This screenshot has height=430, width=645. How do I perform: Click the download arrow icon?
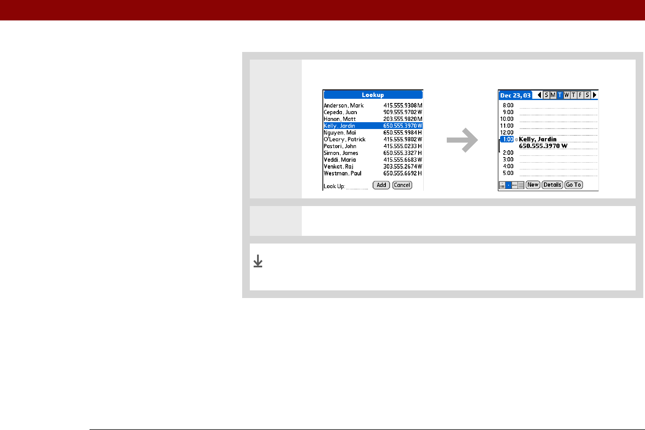[258, 261]
